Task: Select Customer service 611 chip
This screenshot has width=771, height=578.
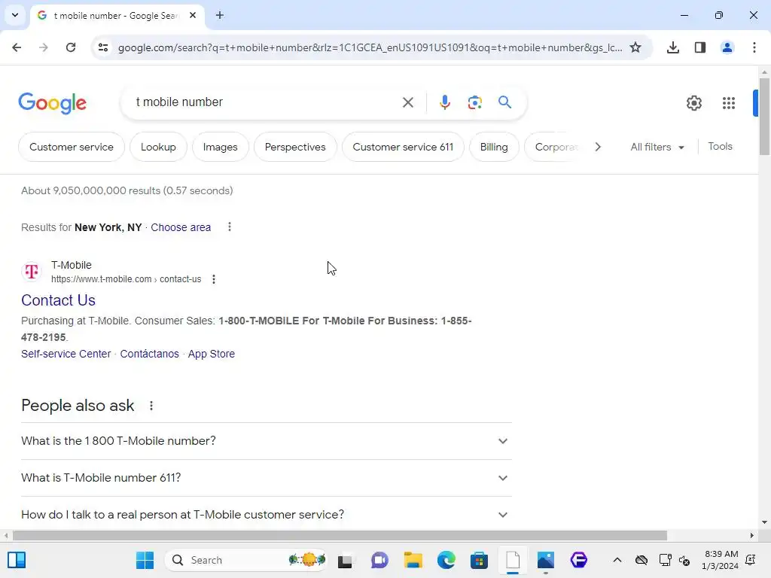Action: 403,147
